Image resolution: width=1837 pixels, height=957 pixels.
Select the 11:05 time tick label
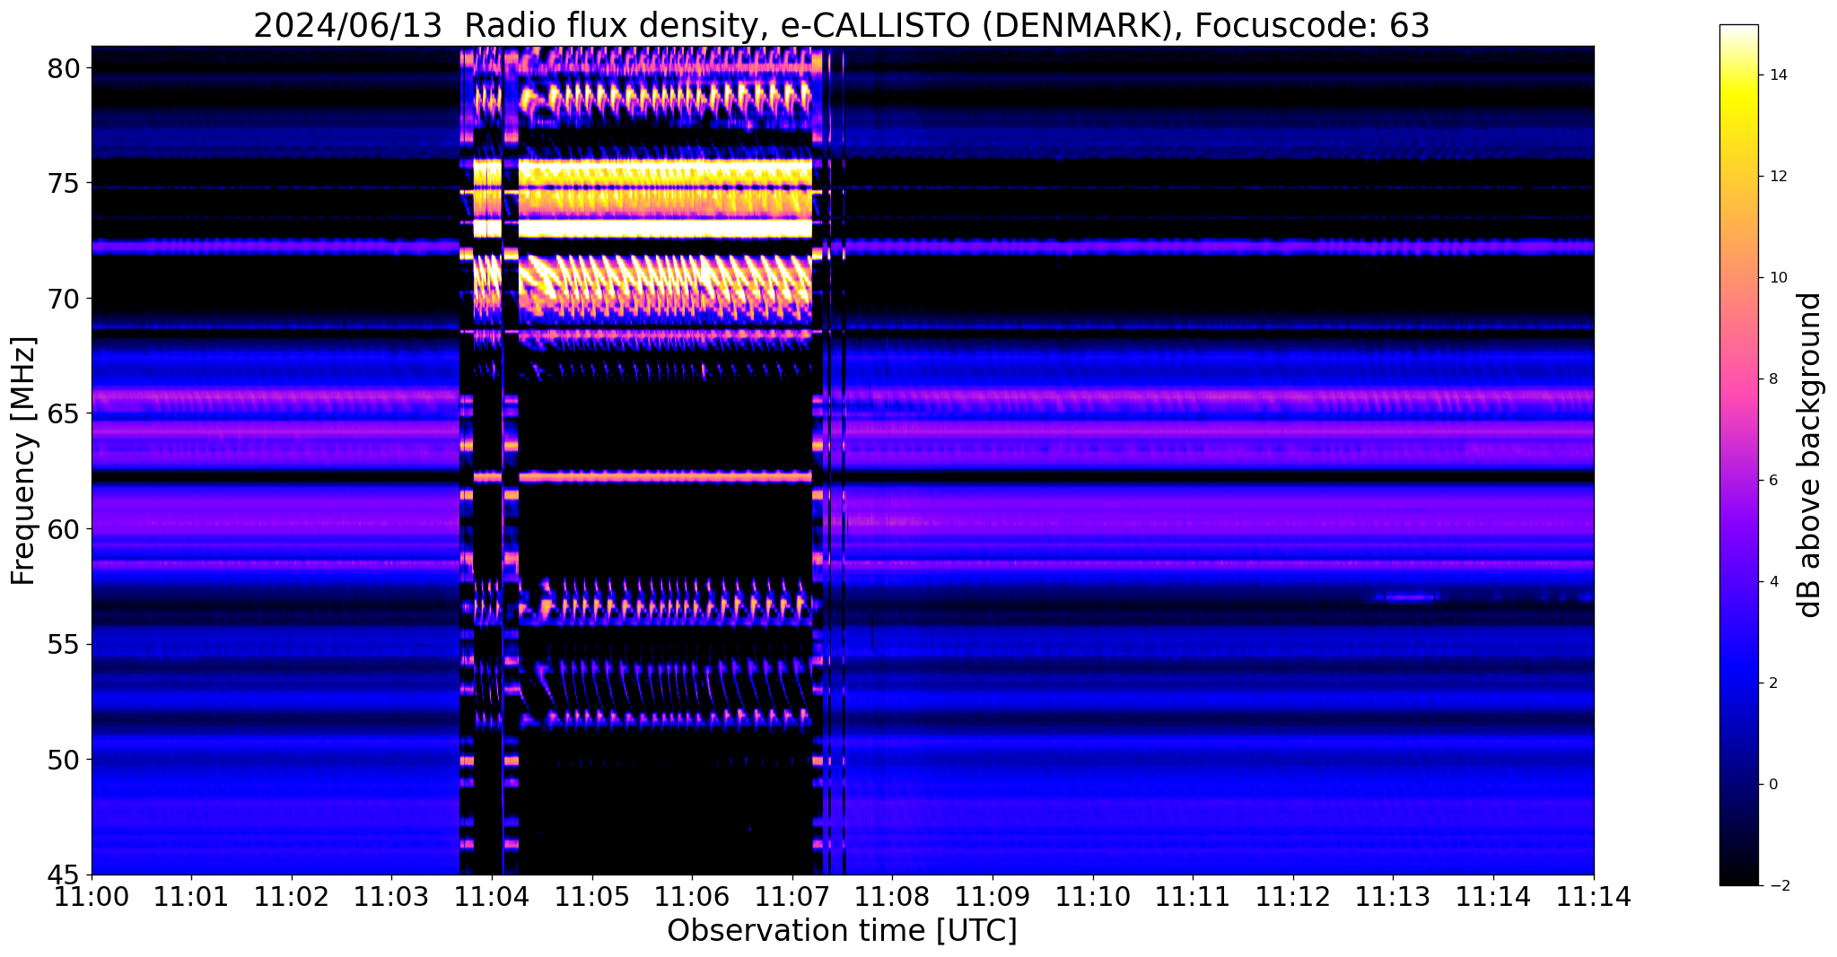[x=592, y=896]
